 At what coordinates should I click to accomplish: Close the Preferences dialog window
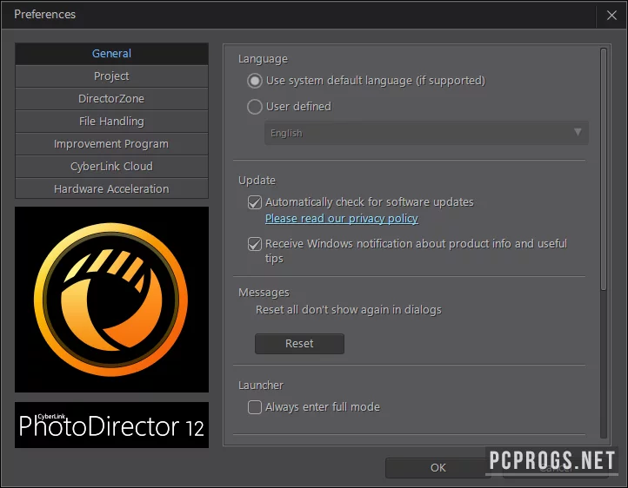(x=611, y=15)
